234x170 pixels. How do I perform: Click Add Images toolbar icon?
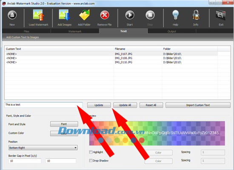click(65, 15)
